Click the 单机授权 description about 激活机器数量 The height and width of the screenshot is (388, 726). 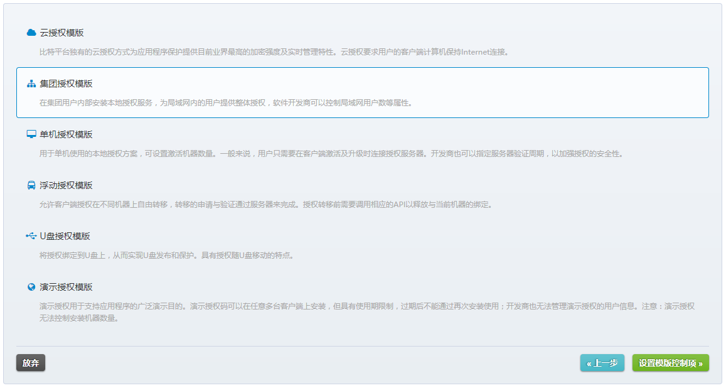[331, 154]
